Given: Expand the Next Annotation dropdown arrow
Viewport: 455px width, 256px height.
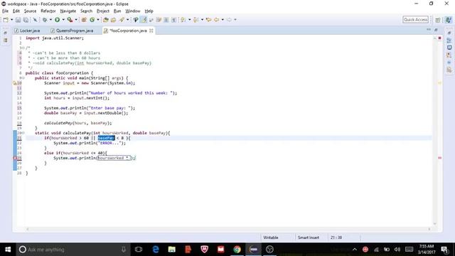Looking at the screenshot, I should coord(190,20).
